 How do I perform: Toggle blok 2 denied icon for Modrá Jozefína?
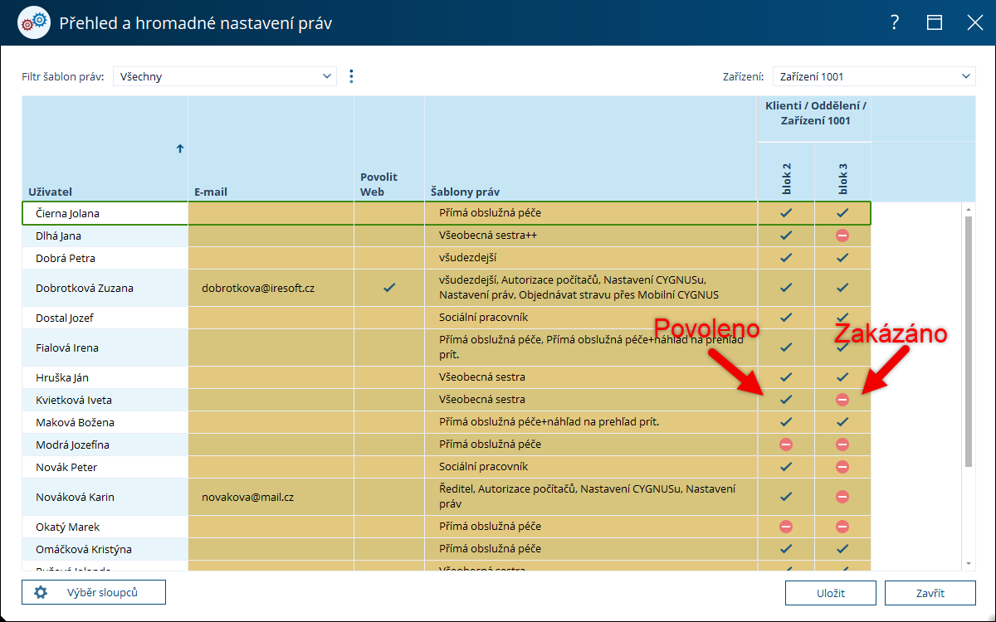point(786,445)
